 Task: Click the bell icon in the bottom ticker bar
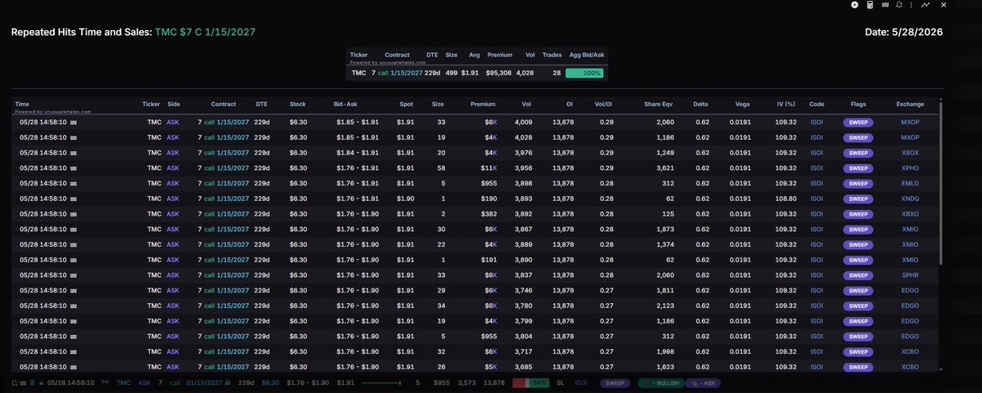coord(15,382)
